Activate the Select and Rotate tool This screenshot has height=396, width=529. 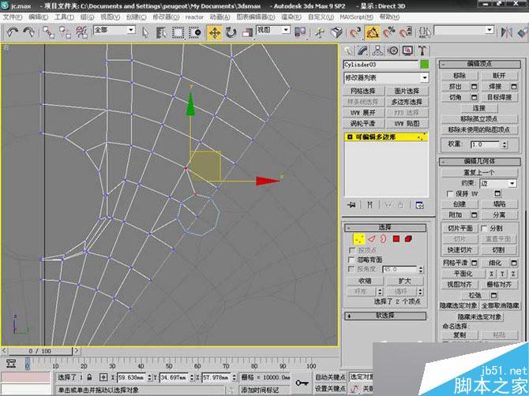231,32
